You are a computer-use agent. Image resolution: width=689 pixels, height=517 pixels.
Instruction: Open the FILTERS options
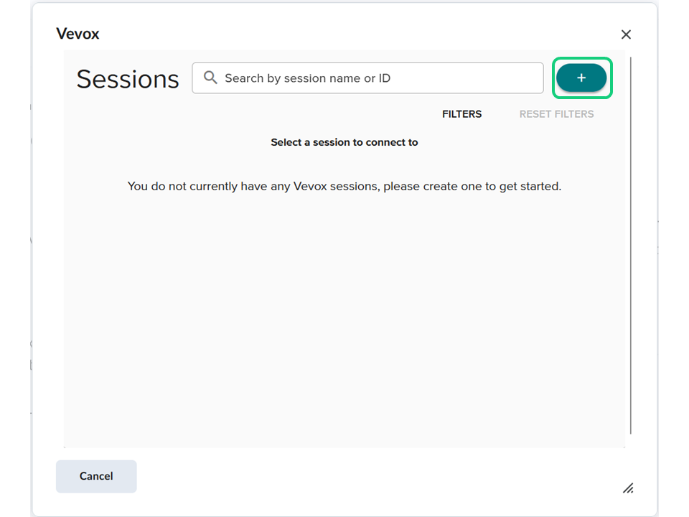click(461, 114)
